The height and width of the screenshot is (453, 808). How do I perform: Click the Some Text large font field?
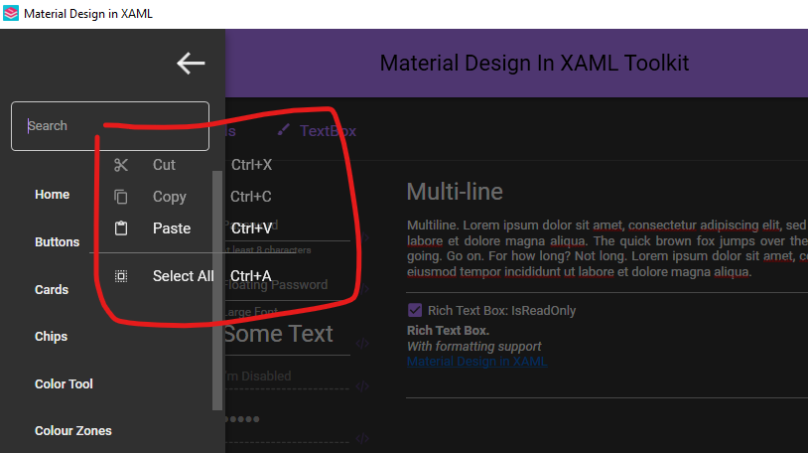[x=287, y=334]
